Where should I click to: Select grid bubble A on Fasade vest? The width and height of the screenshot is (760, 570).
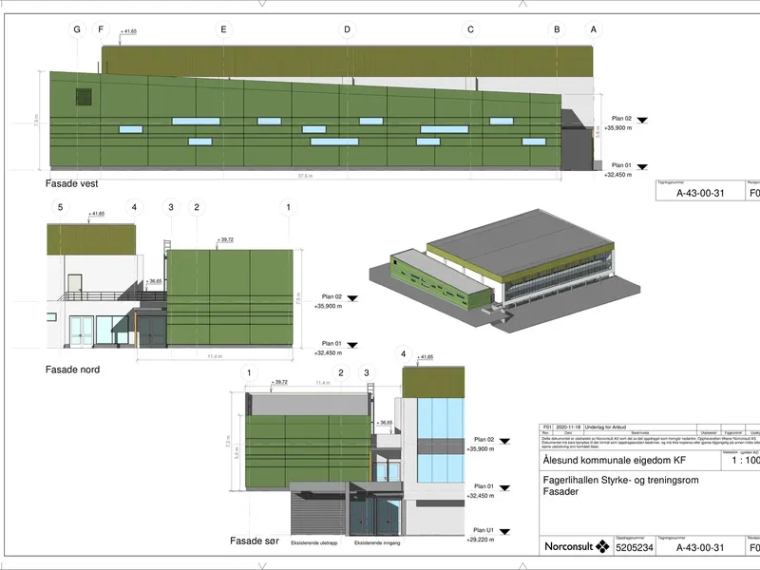593,29
